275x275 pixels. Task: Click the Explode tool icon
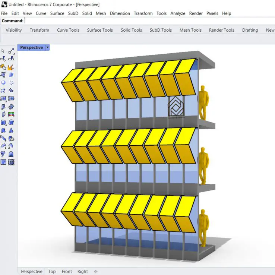tap(11, 67)
